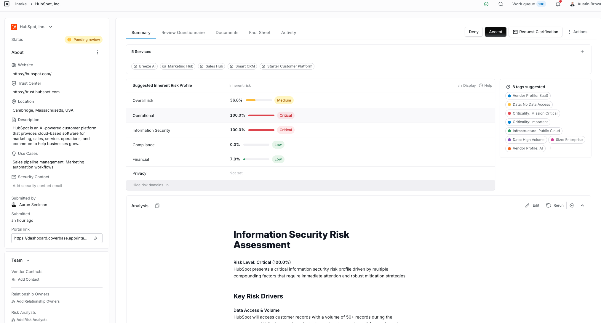
Task: Copy the Analysis content icon
Action: click(157, 206)
